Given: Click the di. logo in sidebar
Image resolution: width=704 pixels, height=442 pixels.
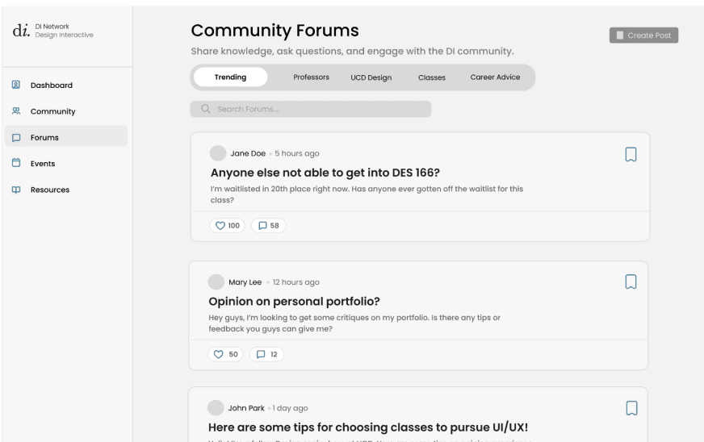Looking at the screenshot, I should (21, 31).
